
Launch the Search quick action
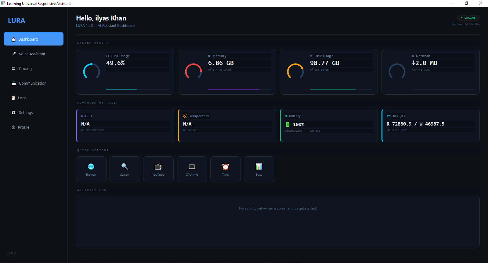125,169
